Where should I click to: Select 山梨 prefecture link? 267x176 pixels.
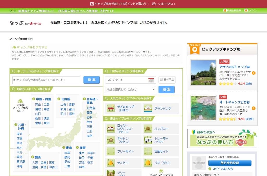(x=63, y=105)
